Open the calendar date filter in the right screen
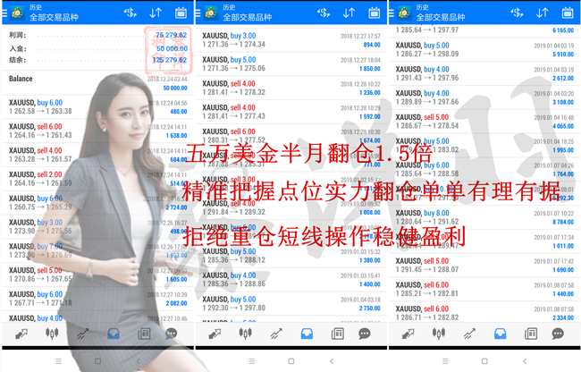 coord(568,13)
